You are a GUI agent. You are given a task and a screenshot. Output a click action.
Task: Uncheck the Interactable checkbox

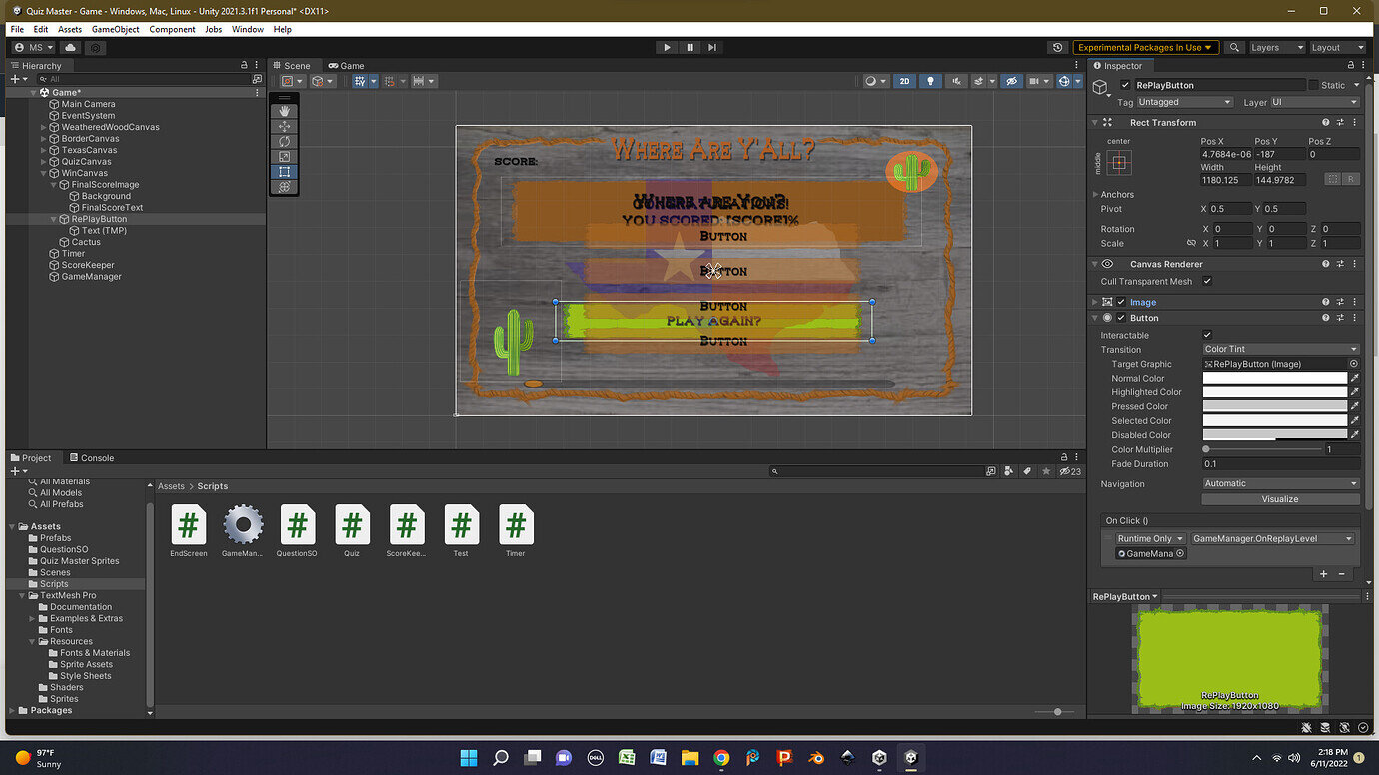[x=1207, y=335]
